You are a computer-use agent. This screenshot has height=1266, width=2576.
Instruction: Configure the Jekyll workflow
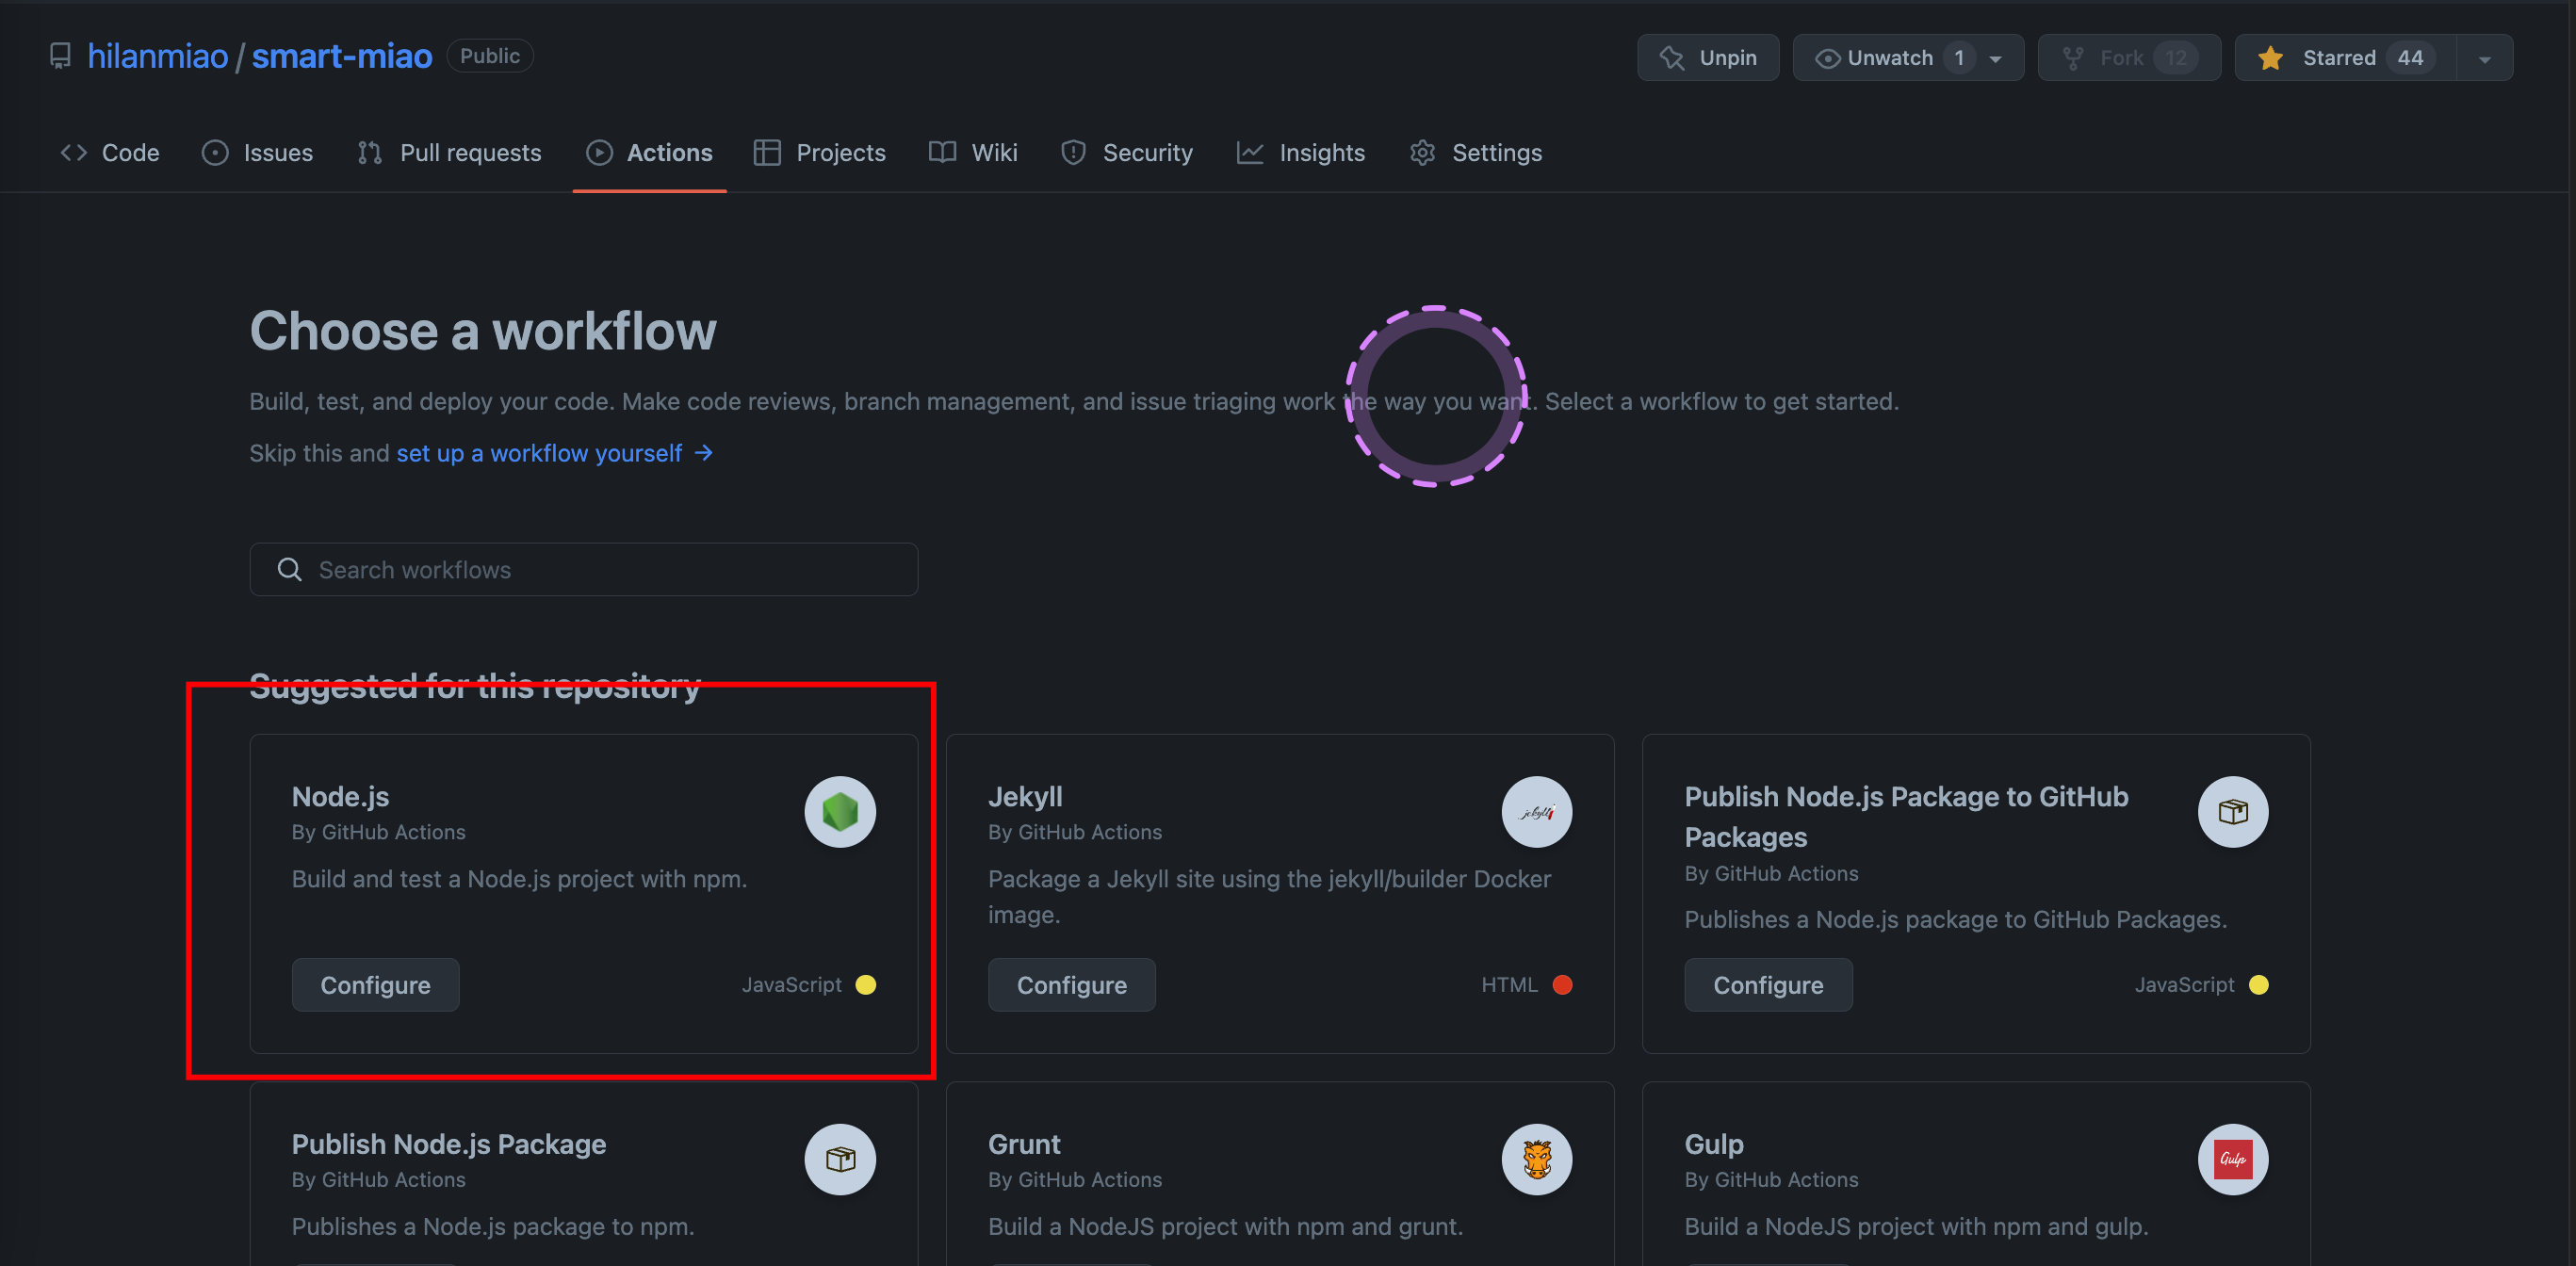point(1071,985)
